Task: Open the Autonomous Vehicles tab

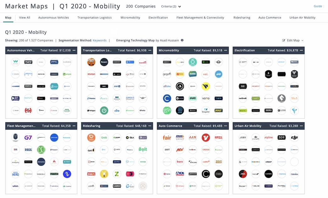Action: tap(53, 18)
